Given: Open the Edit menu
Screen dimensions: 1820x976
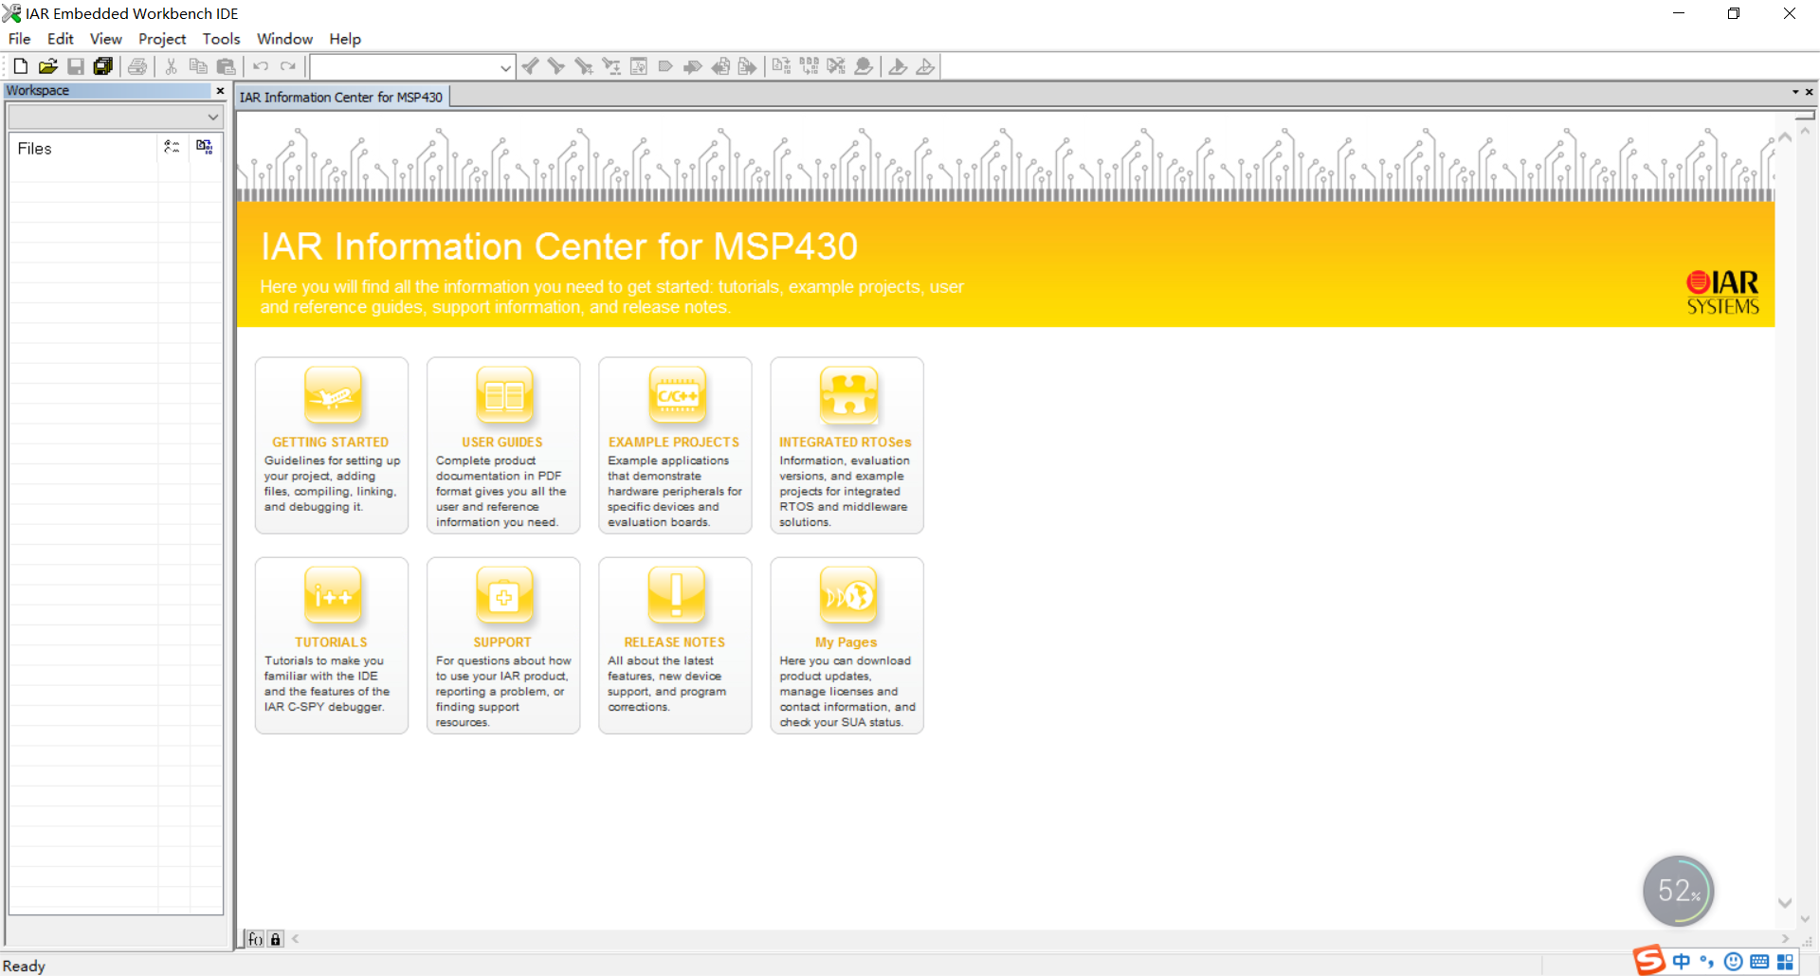Looking at the screenshot, I should 61,39.
